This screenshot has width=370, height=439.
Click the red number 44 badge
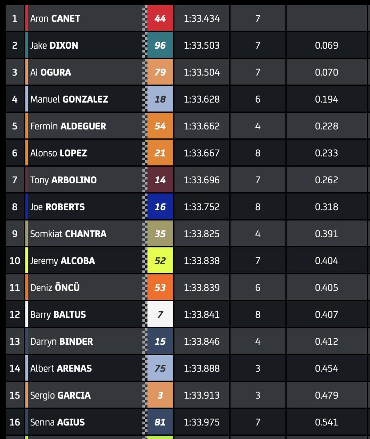[160, 18]
